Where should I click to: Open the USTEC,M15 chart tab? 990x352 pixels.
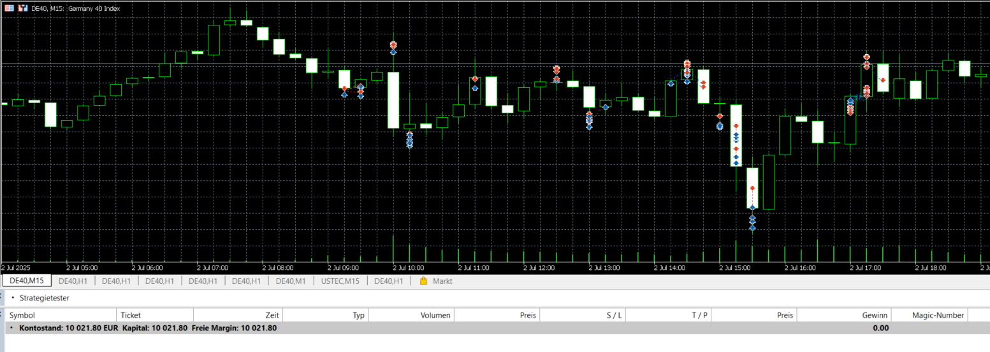[340, 281]
